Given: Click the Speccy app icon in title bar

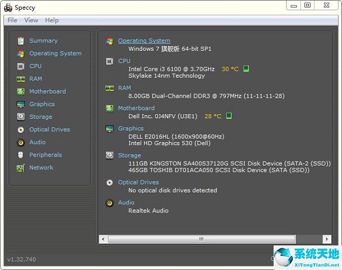Looking at the screenshot, I should point(8,8).
